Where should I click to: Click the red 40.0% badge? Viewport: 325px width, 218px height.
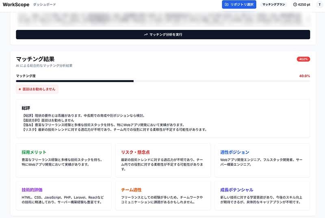coord(303,59)
